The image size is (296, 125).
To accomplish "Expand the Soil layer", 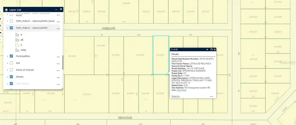I will coord(8,63).
